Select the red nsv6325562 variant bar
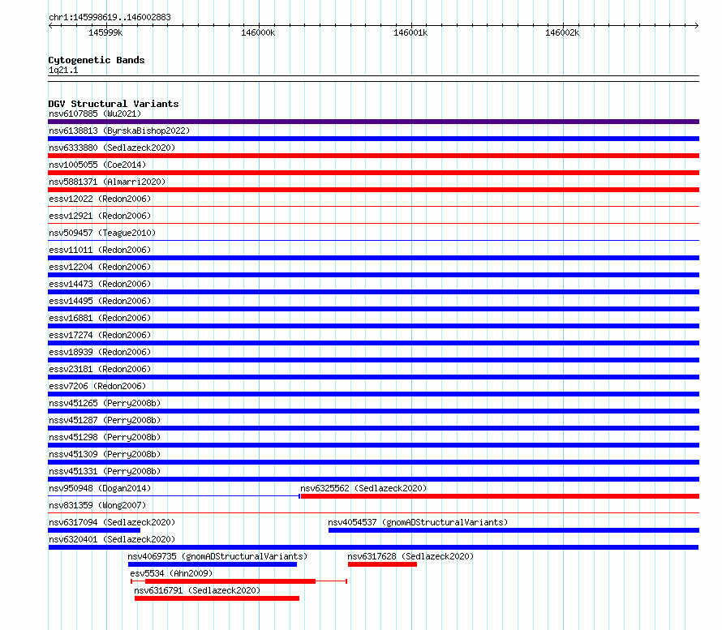The image size is (722, 630). (500, 496)
